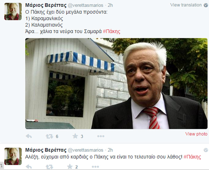Expand the image with View photo

coord(196,134)
